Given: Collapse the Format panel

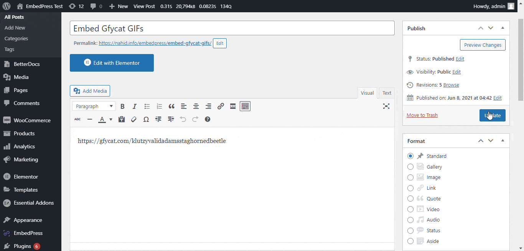Looking at the screenshot, I should (503, 141).
